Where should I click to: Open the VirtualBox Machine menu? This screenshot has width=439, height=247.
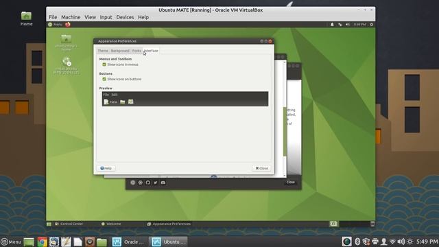[x=71, y=17]
